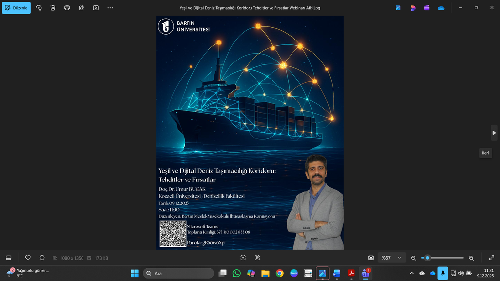Open Clipchamp from the title bar
This screenshot has height=281, width=500.
427,8
